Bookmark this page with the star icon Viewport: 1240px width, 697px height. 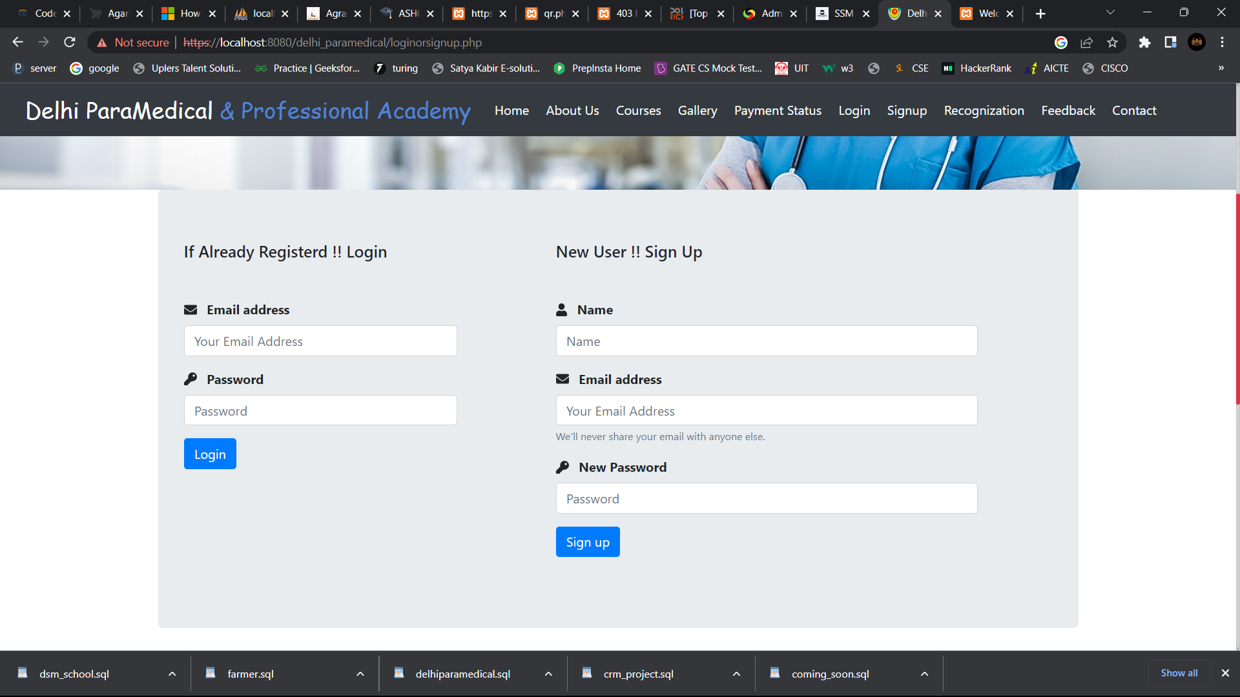click(1112, 43)
